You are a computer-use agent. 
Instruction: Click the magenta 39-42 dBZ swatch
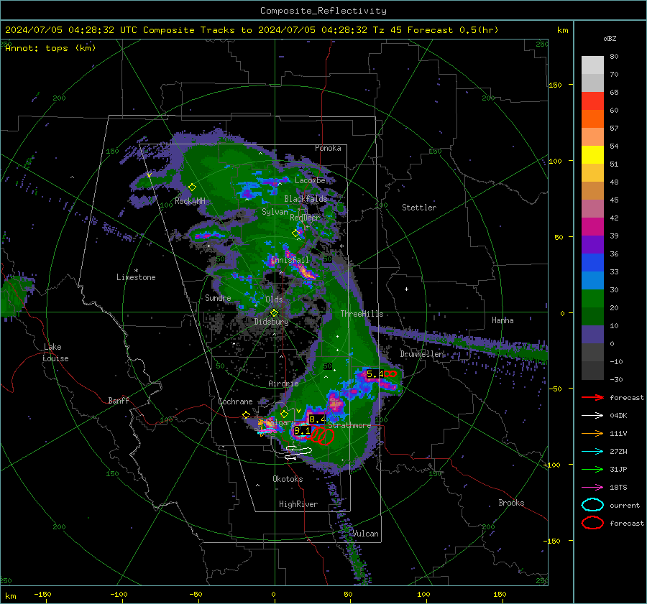[592, 227]
